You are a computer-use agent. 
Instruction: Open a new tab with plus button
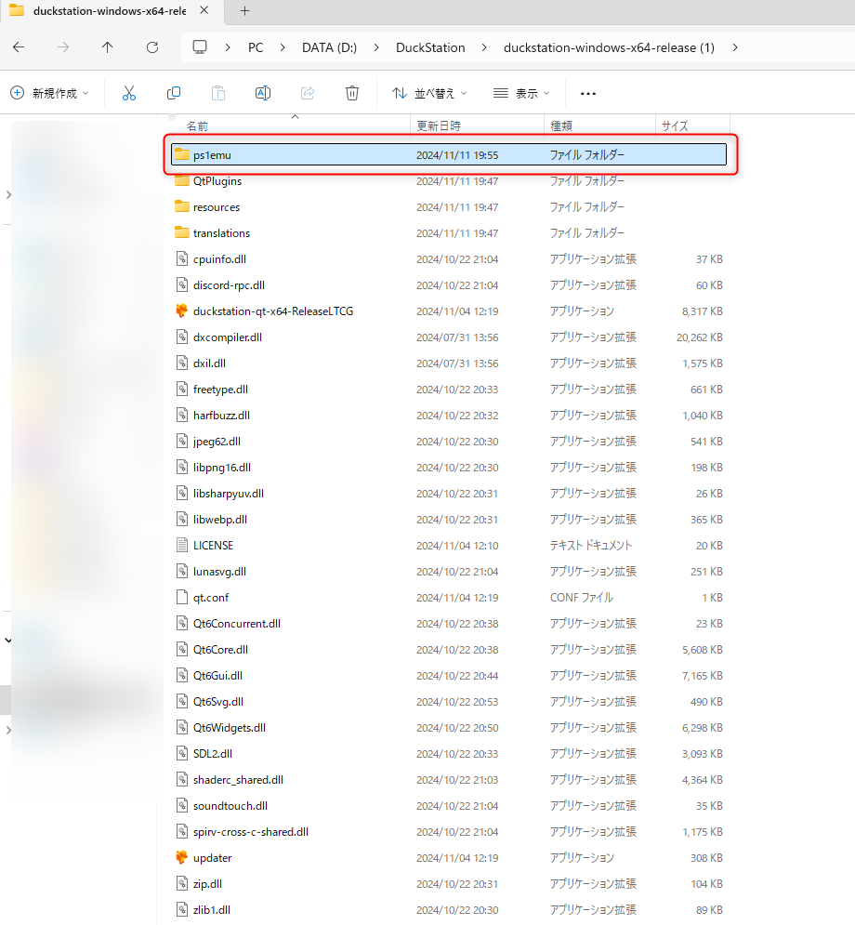click(244, 10)
